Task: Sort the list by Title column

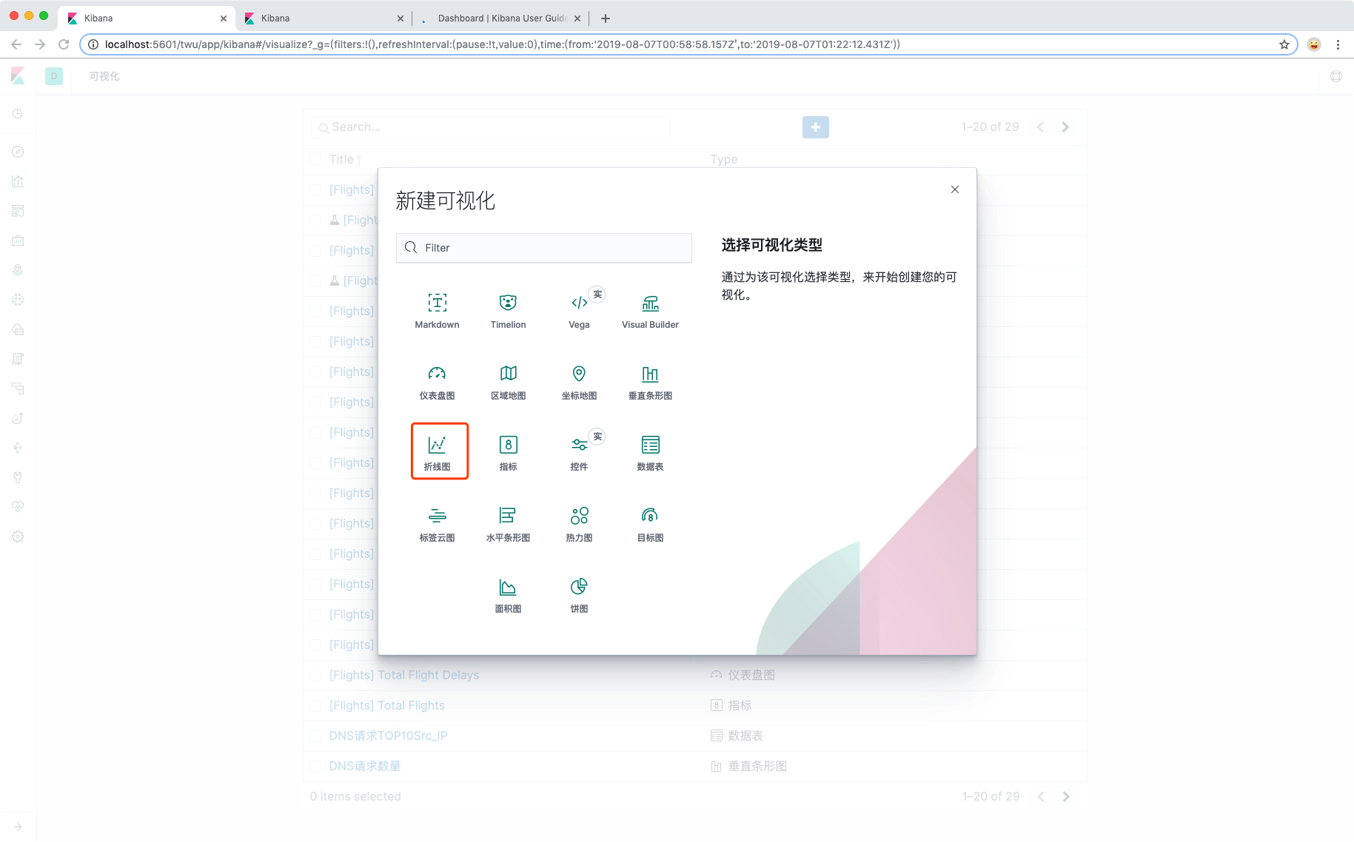Action: (x=345, y=159)
